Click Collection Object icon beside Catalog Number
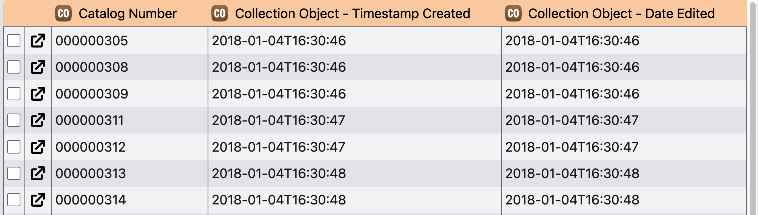The image size is (758, 215). 63,14
